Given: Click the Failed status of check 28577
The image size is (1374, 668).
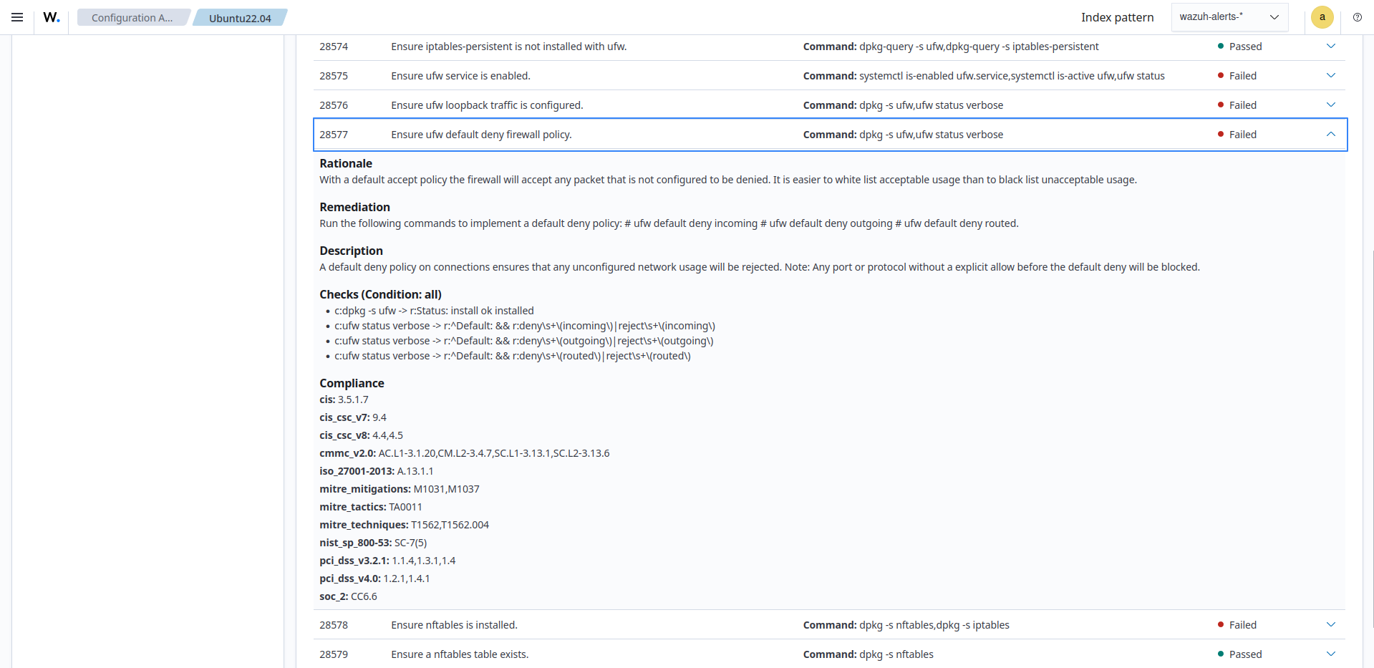Looking at the screenshot, I should point(1242,135).
